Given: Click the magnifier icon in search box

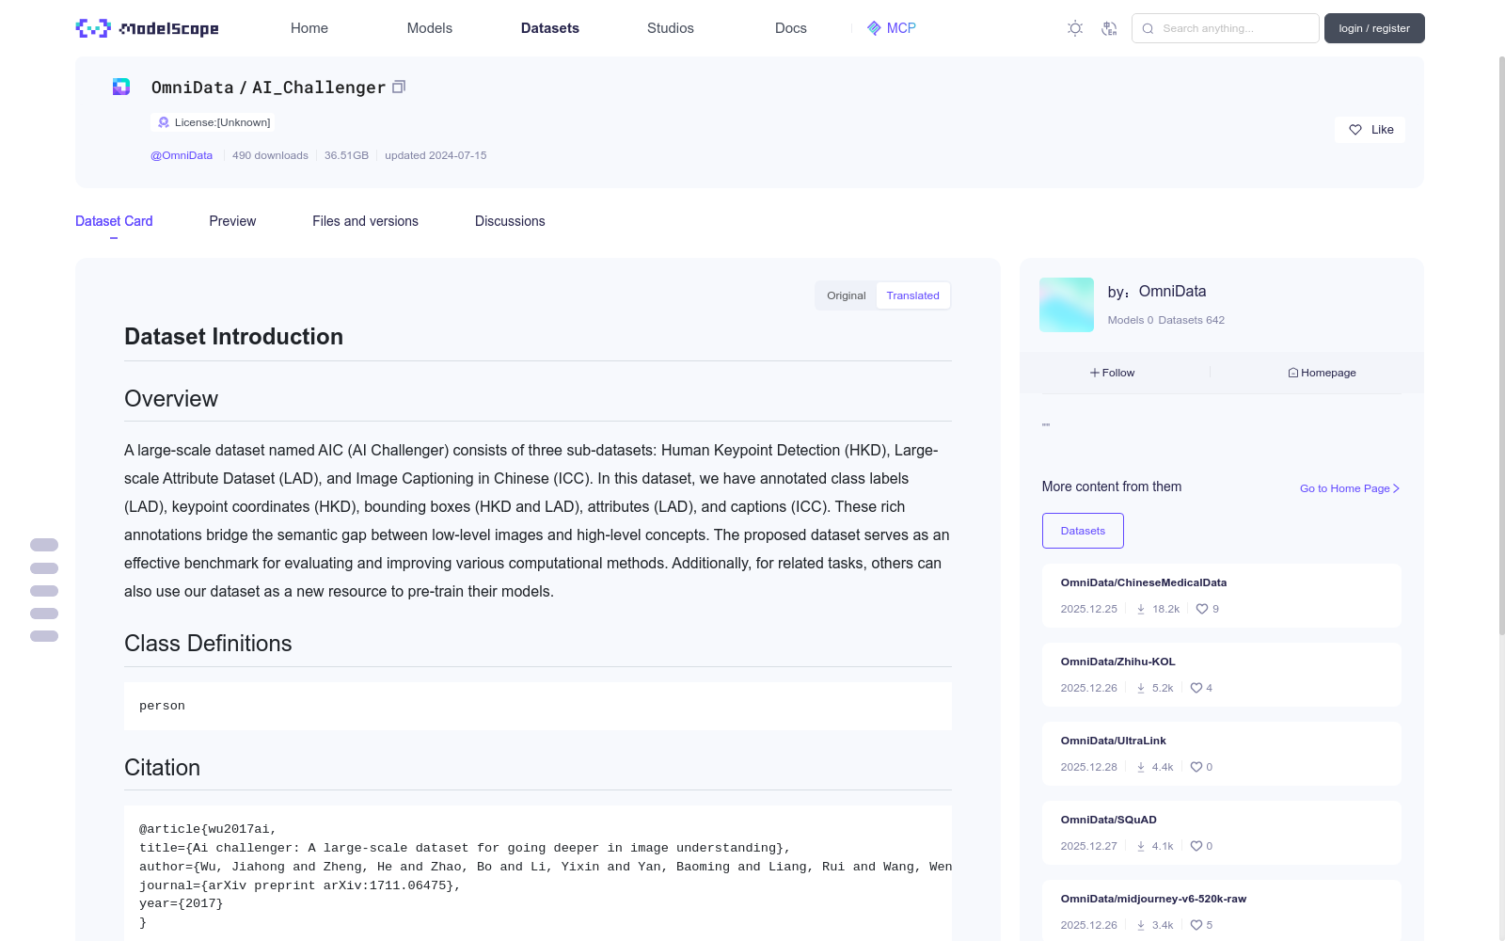Looking at the screenshot, I should point(1148,28).
